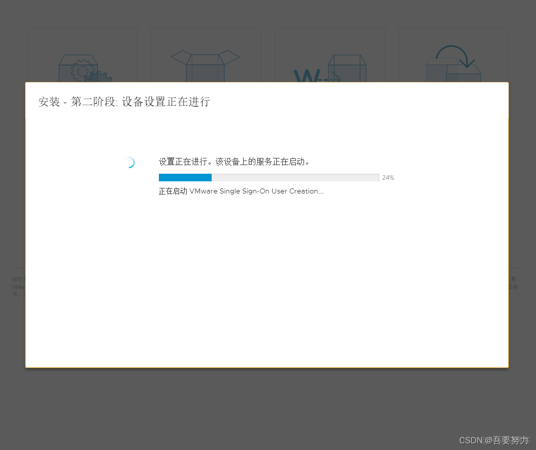The image size is (536, 450).
Task: Click the loading spinner icon
Action: click(x=129, y=163)
